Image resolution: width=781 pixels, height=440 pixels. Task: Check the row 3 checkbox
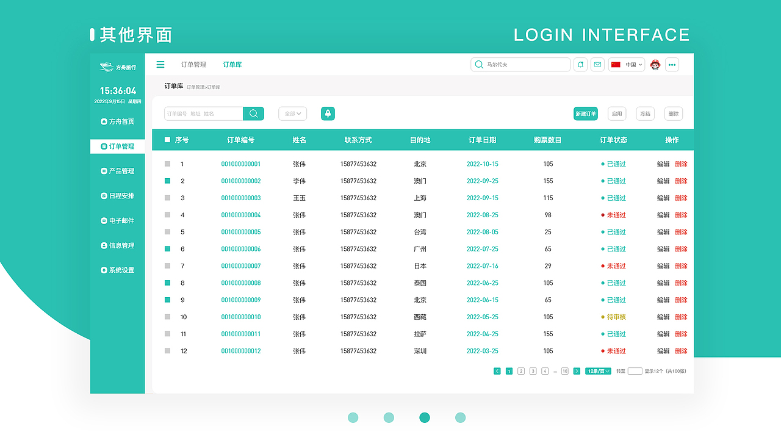pos(167,198)
